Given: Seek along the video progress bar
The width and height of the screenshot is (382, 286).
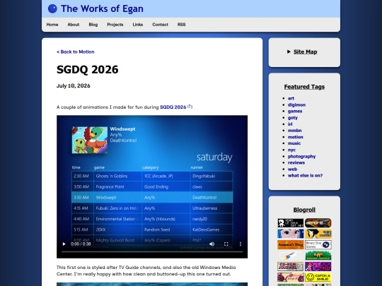Looking at the screenshot, I should click(x=152, y=251).
